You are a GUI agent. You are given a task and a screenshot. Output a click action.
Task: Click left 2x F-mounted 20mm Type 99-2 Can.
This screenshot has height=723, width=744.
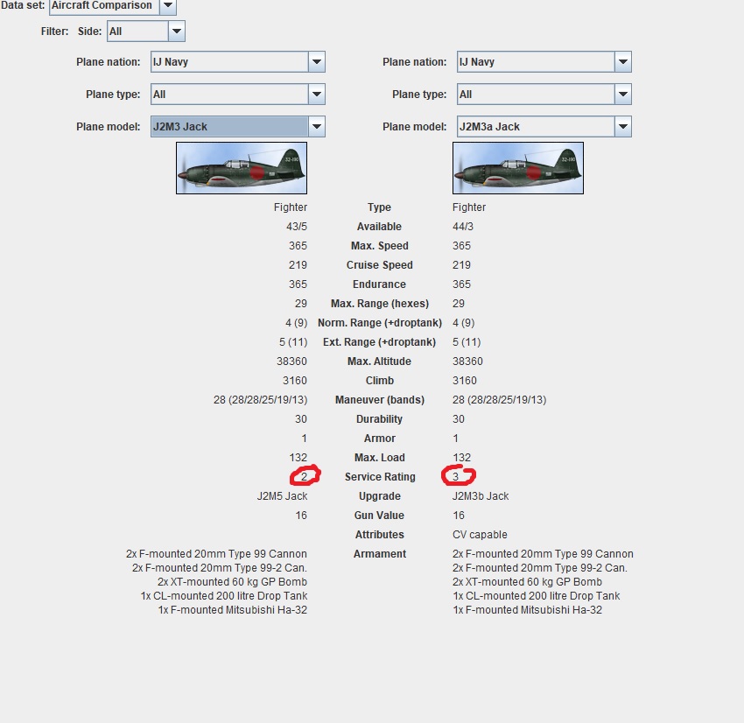pyautogui.click(x=220, y=568)
